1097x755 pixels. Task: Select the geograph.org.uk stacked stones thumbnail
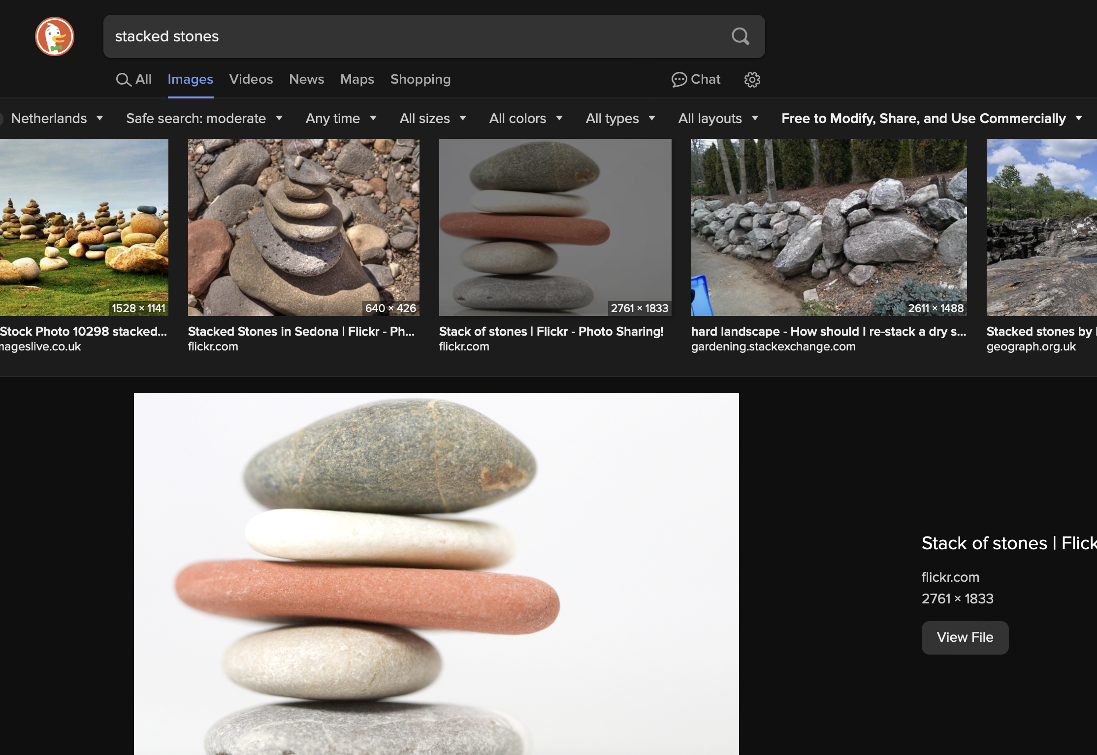[1042, 227]
